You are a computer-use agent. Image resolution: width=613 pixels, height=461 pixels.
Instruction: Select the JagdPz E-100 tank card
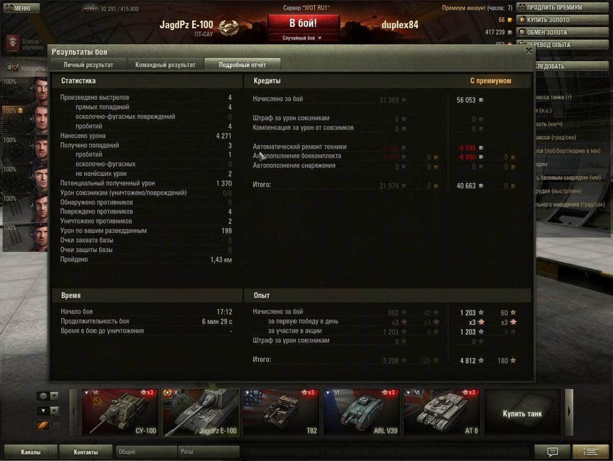(201, 412)
